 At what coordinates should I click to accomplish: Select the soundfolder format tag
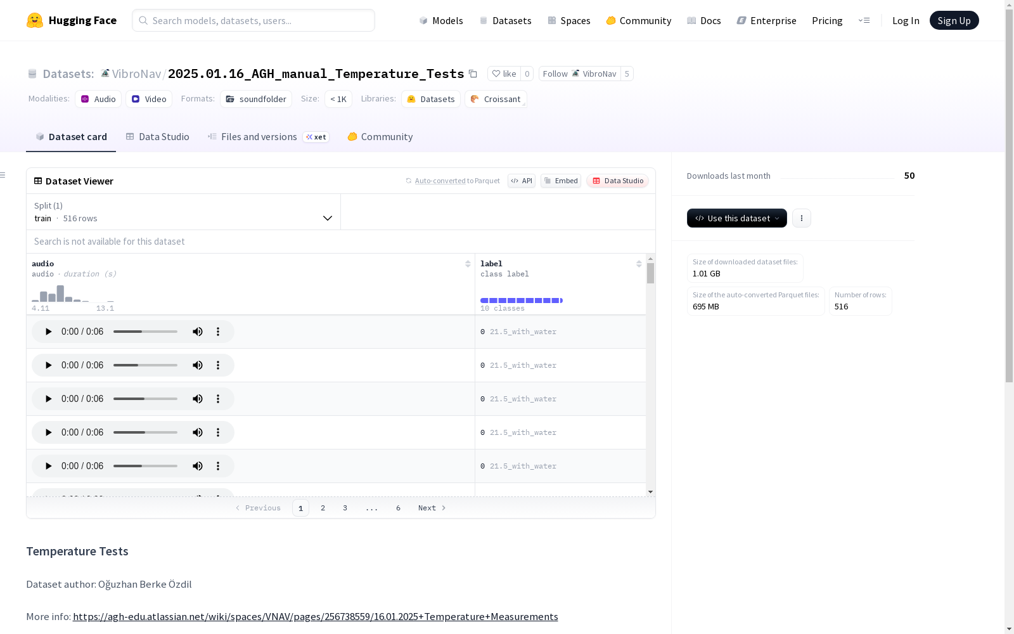[x=256, y=99]
